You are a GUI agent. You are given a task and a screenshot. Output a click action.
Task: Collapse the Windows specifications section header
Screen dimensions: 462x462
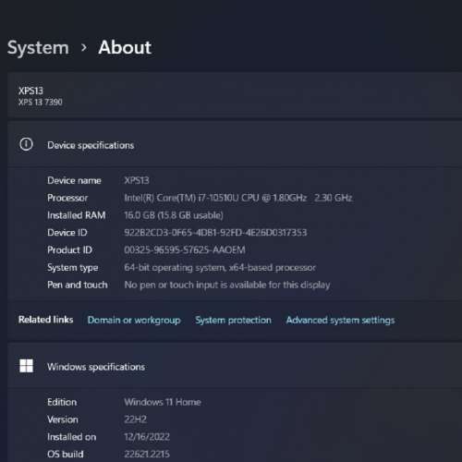(235, 366)
